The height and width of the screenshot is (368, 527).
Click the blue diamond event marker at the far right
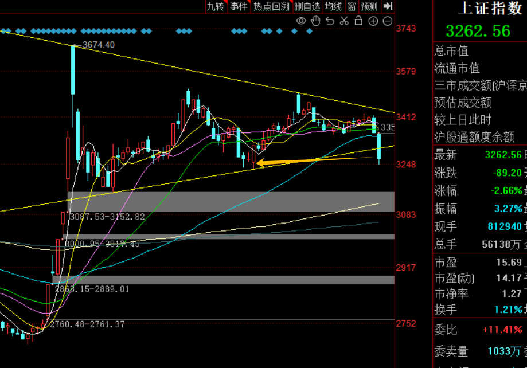click(310, 32)
